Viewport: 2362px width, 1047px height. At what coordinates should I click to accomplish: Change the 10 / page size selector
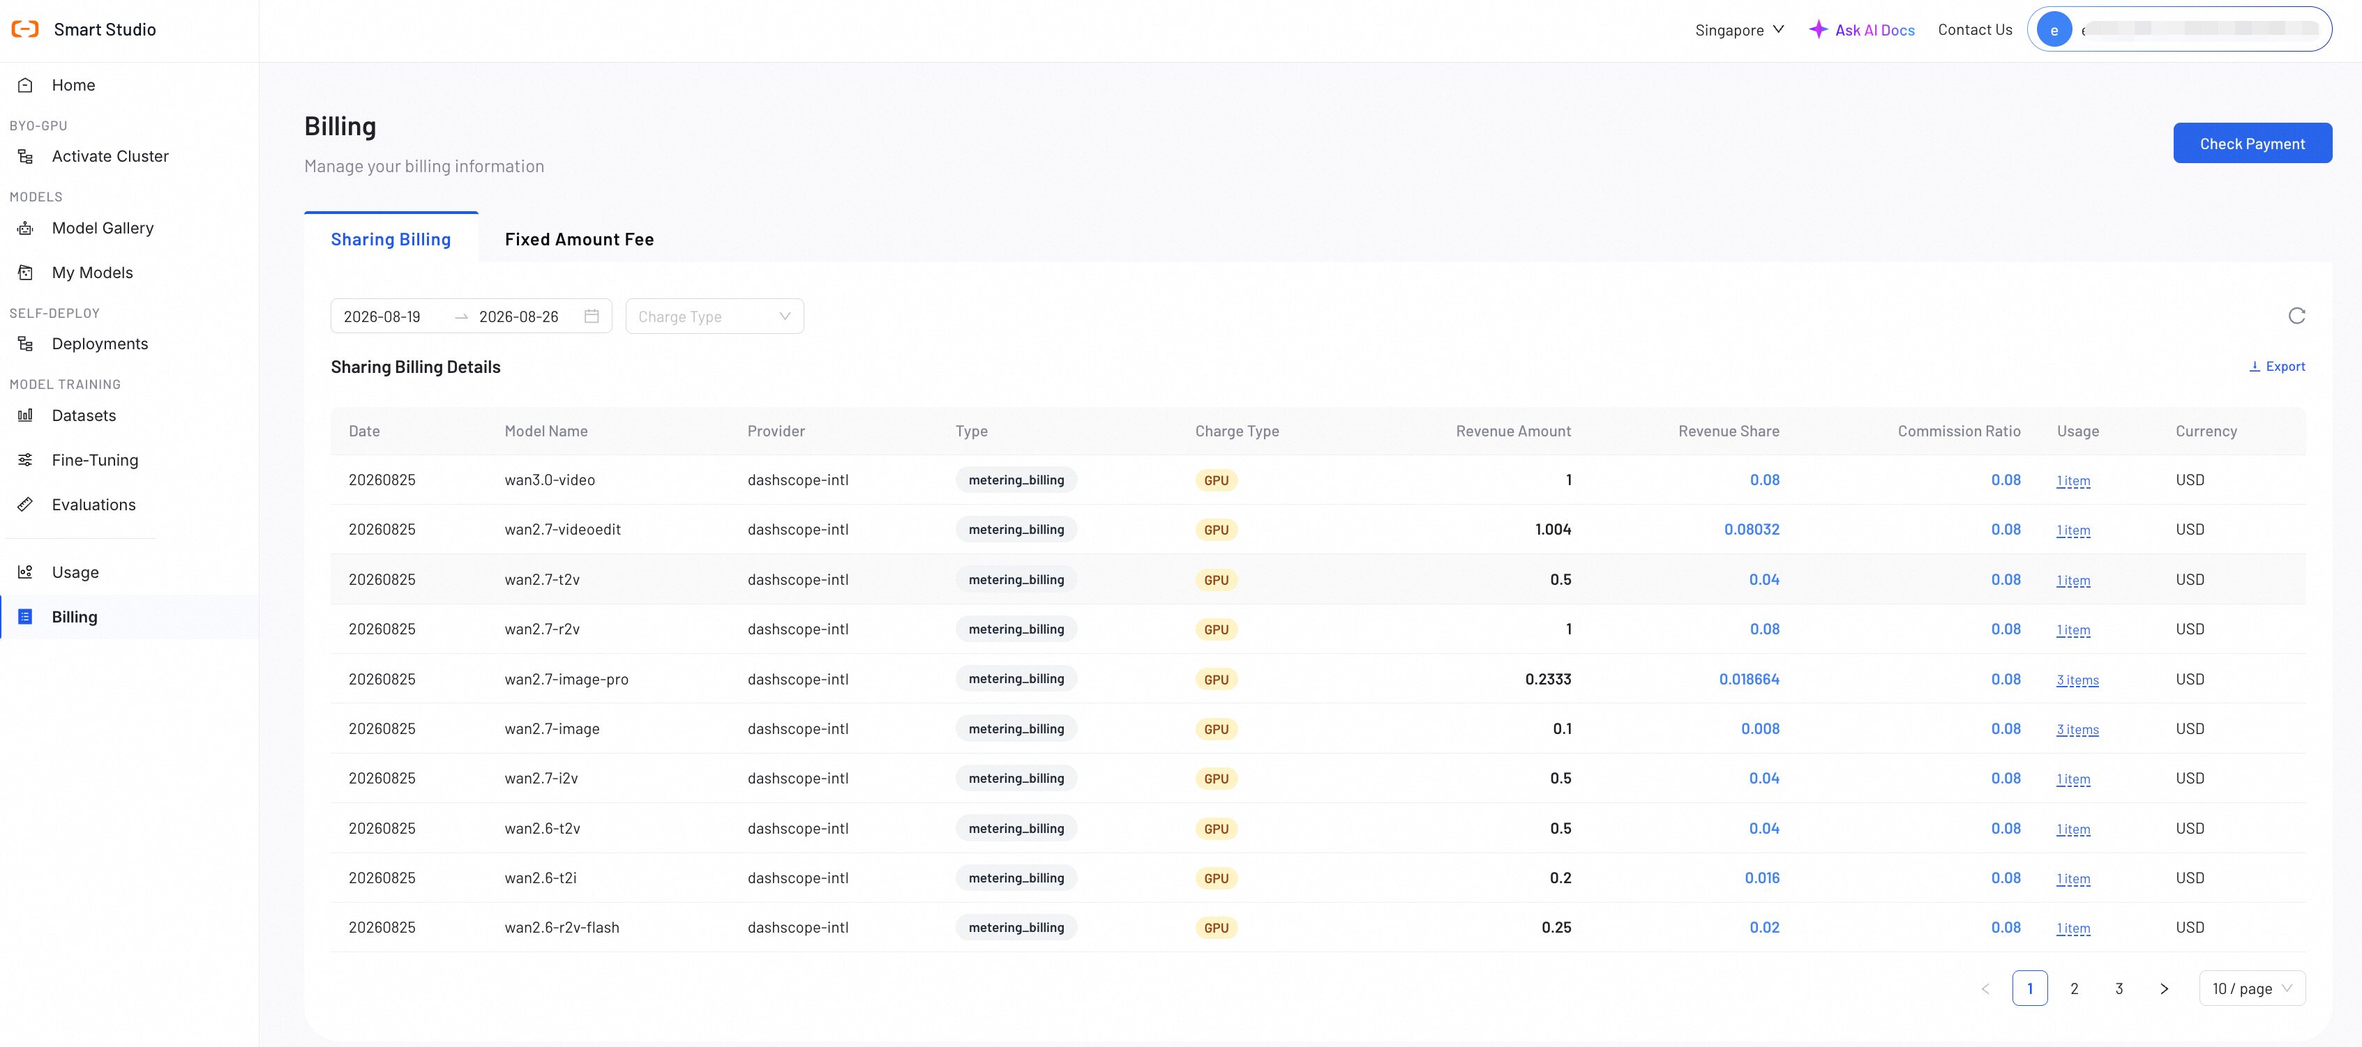click(x=2251, y=988)
